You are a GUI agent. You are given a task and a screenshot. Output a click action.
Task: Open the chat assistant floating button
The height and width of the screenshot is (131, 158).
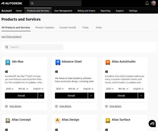[x=152, y=123]
